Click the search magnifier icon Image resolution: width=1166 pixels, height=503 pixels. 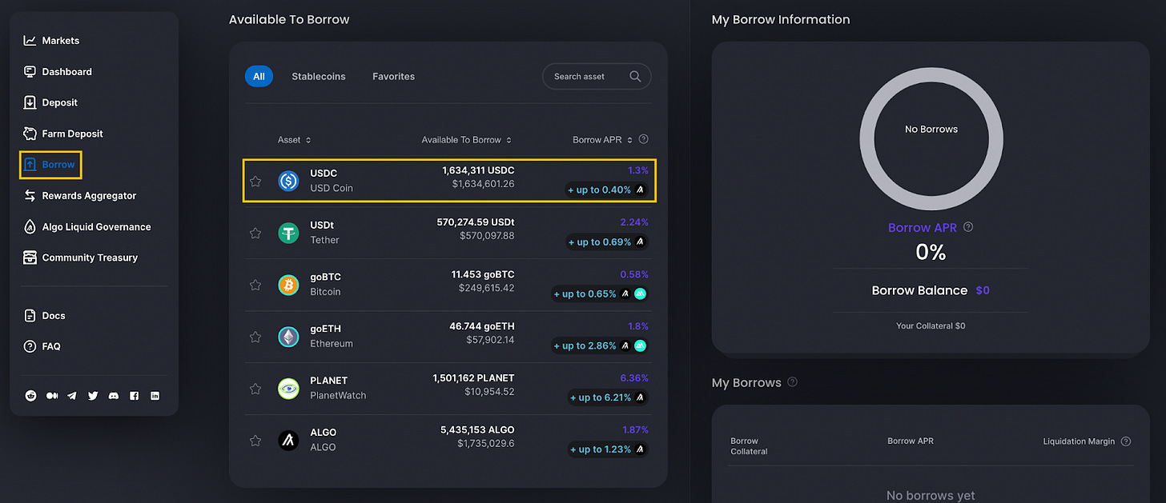(x=635, y=77)
